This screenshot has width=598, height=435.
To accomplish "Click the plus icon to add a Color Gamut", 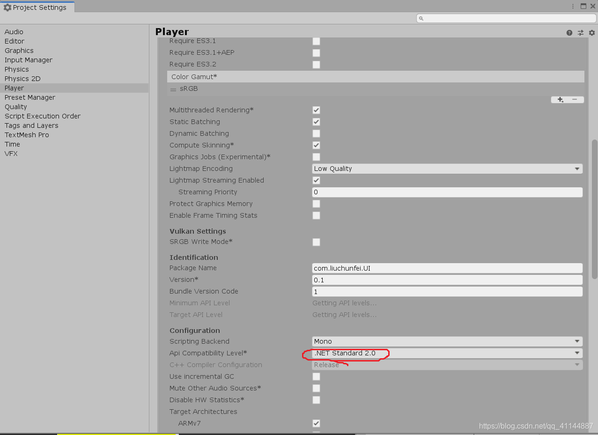I will tap(560, 100).
